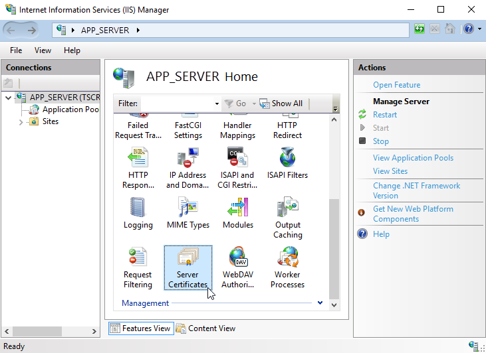This screenshot has height=353, width=486.
Task: Click the Go filter button
Action: 235,104
